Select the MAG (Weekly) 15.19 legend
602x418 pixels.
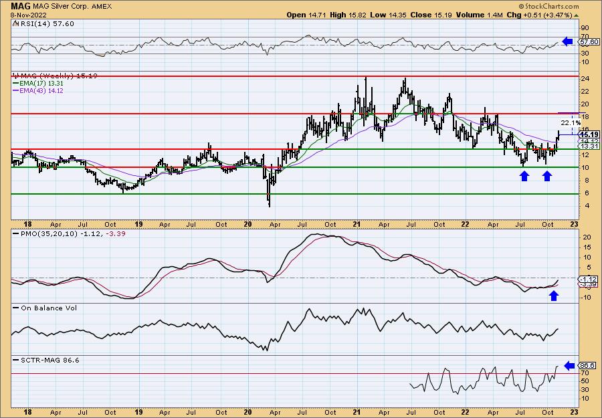(x=54, y=76)
